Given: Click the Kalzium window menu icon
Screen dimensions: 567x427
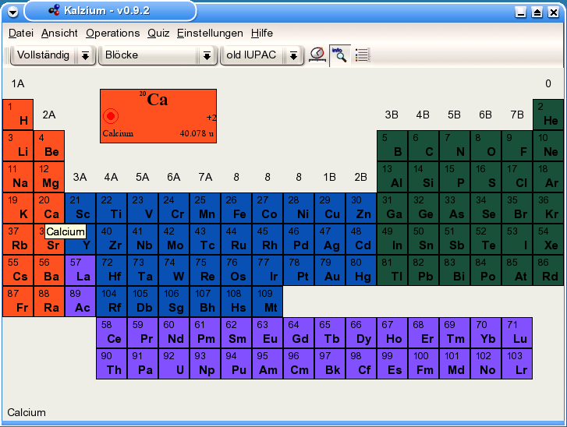Looking at the screenshot, I should [11, 12].
